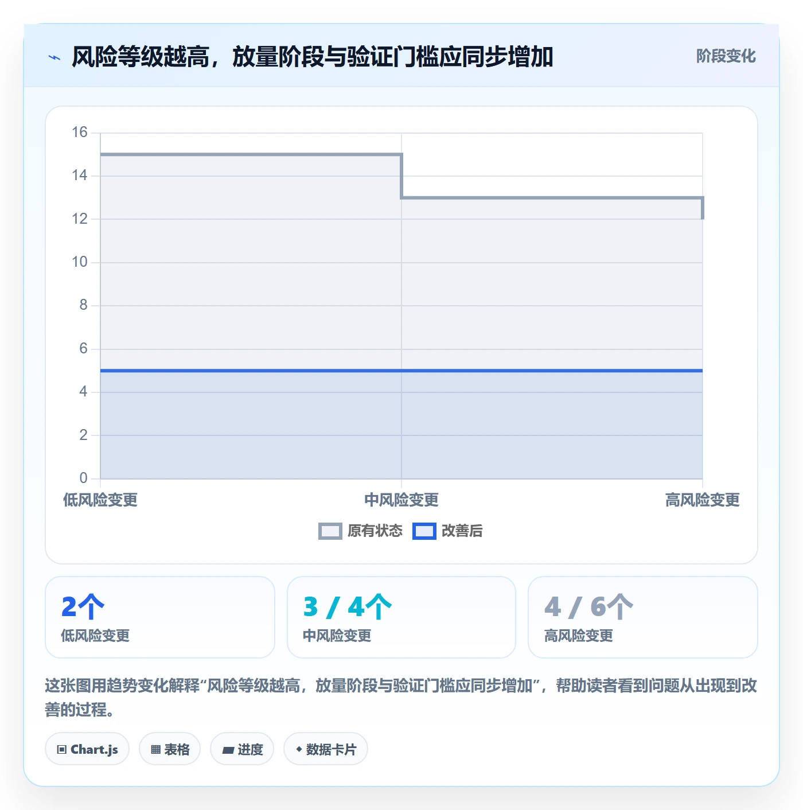Viewport: 803px width, 810px height.
Task: Select the 3 / 4个 中风险变更 card
Action: click(402, 617)
